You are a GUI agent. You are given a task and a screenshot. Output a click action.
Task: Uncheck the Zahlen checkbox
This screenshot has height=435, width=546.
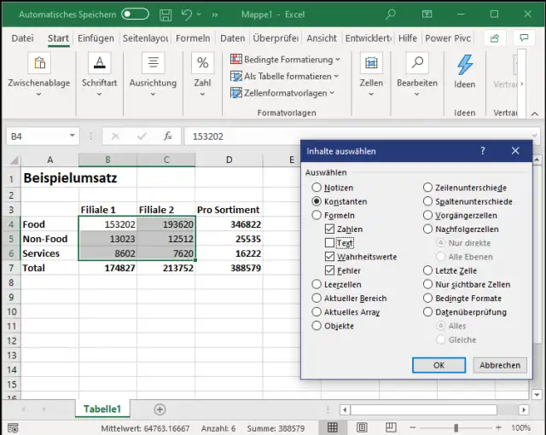pyautogui.click(x=330, y=229)
